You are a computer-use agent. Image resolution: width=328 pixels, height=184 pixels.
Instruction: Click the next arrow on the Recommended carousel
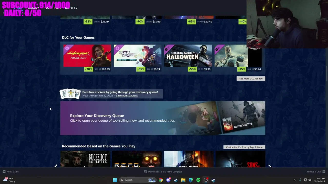[270, 166]
